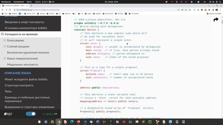This screenshot has height=125, width=223.
Task: Launch Google Chrome from the dock
Action: coord(59,122)
